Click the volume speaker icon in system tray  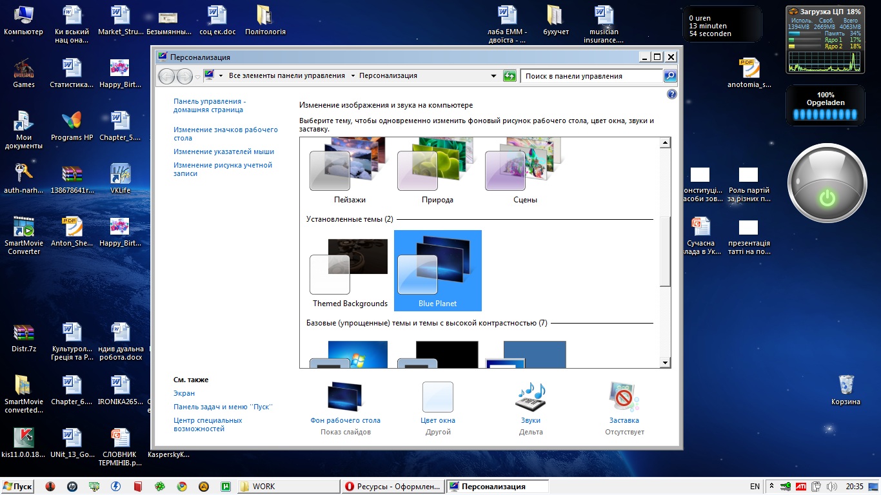(x=831, y=487)
